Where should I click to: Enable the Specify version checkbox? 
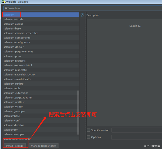(x=88, y=130)
